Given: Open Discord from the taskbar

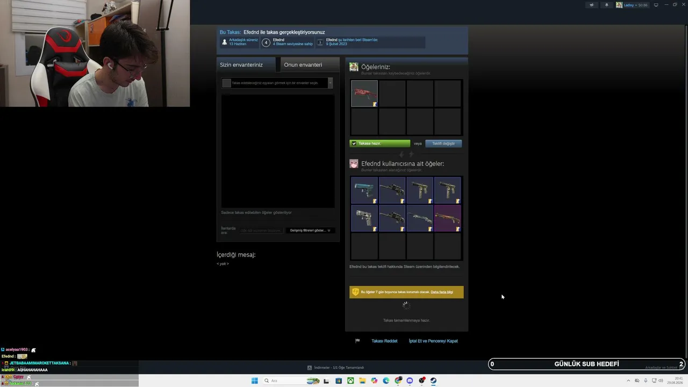Looking at the screenshot, I should tap(410, 381).
